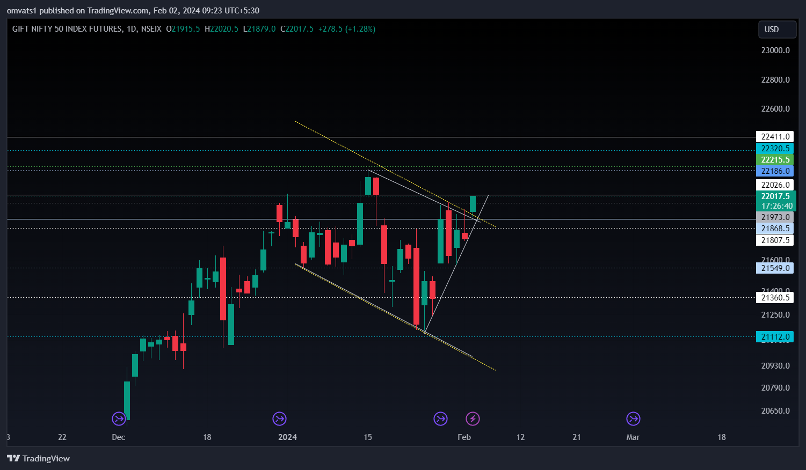This screenshot has height=470, width=806.
Task: Click the 21 date label on time axis
Action: (577, 437)
